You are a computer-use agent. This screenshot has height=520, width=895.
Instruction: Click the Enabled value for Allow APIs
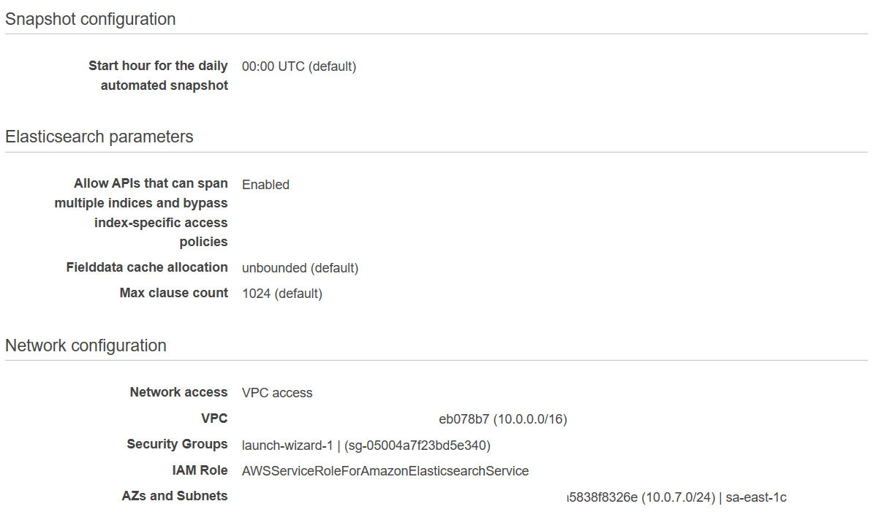(x=265, y=185)
